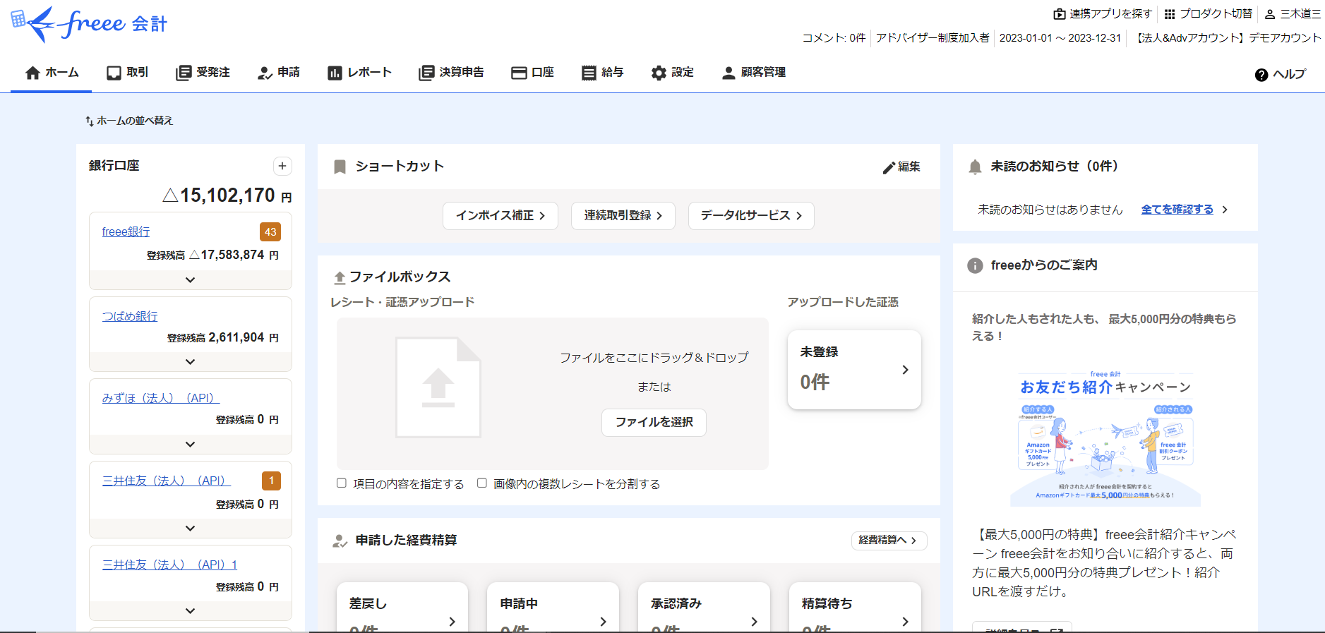Screen dimensions: 1325x633
Task: Click the user account icon 三木道三
Action: (1270, 14)
